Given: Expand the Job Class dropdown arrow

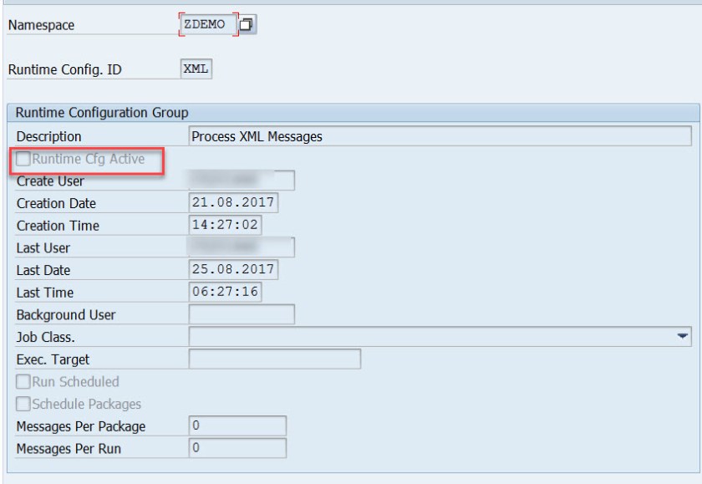Looking at the screenshot, I should 682,336.
